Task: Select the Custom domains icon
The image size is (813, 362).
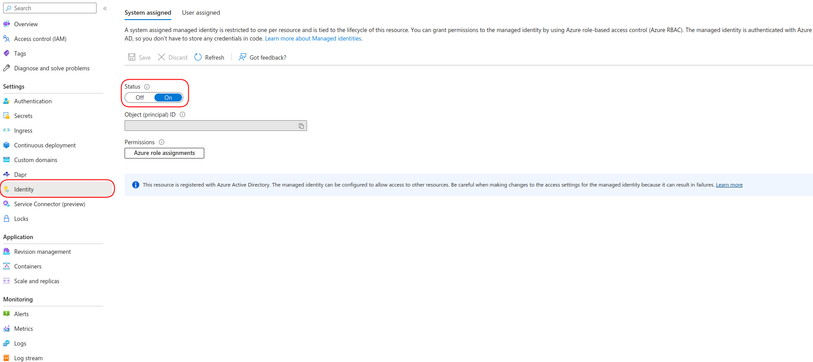Action: coord(7,160)
